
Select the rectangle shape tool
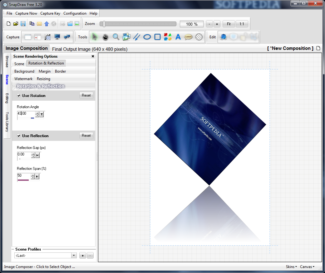pyautogui.click(x=158, y=37)
